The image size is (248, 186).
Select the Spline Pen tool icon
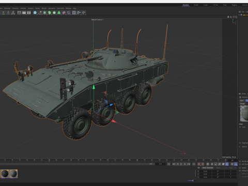point(40,13)
